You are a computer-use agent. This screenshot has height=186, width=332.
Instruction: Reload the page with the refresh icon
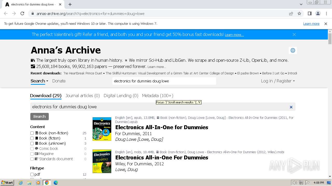pyautogui.click(x=22, y=13)
